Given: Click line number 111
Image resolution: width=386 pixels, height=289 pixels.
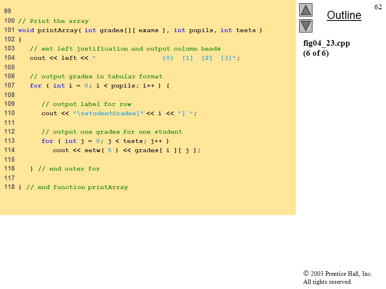Looking at the screenshot, I should [9, 123].
